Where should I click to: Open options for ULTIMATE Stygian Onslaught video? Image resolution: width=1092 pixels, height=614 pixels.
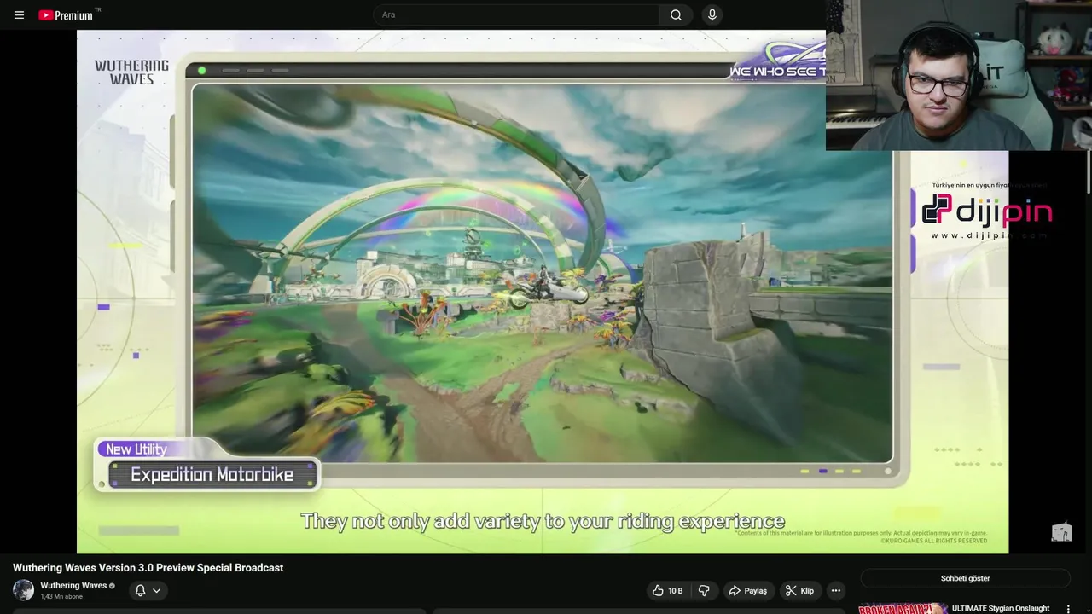tap(1068, 609)
